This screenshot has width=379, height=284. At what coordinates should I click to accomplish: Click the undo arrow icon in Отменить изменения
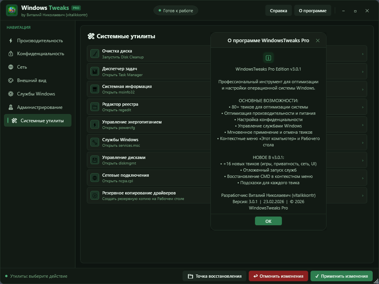tap(255, 276)
